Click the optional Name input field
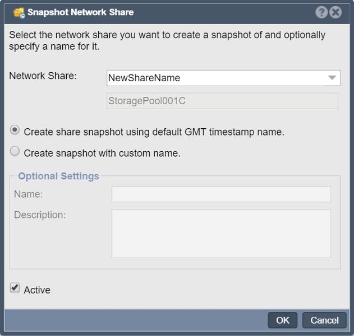 pos(221,194)
